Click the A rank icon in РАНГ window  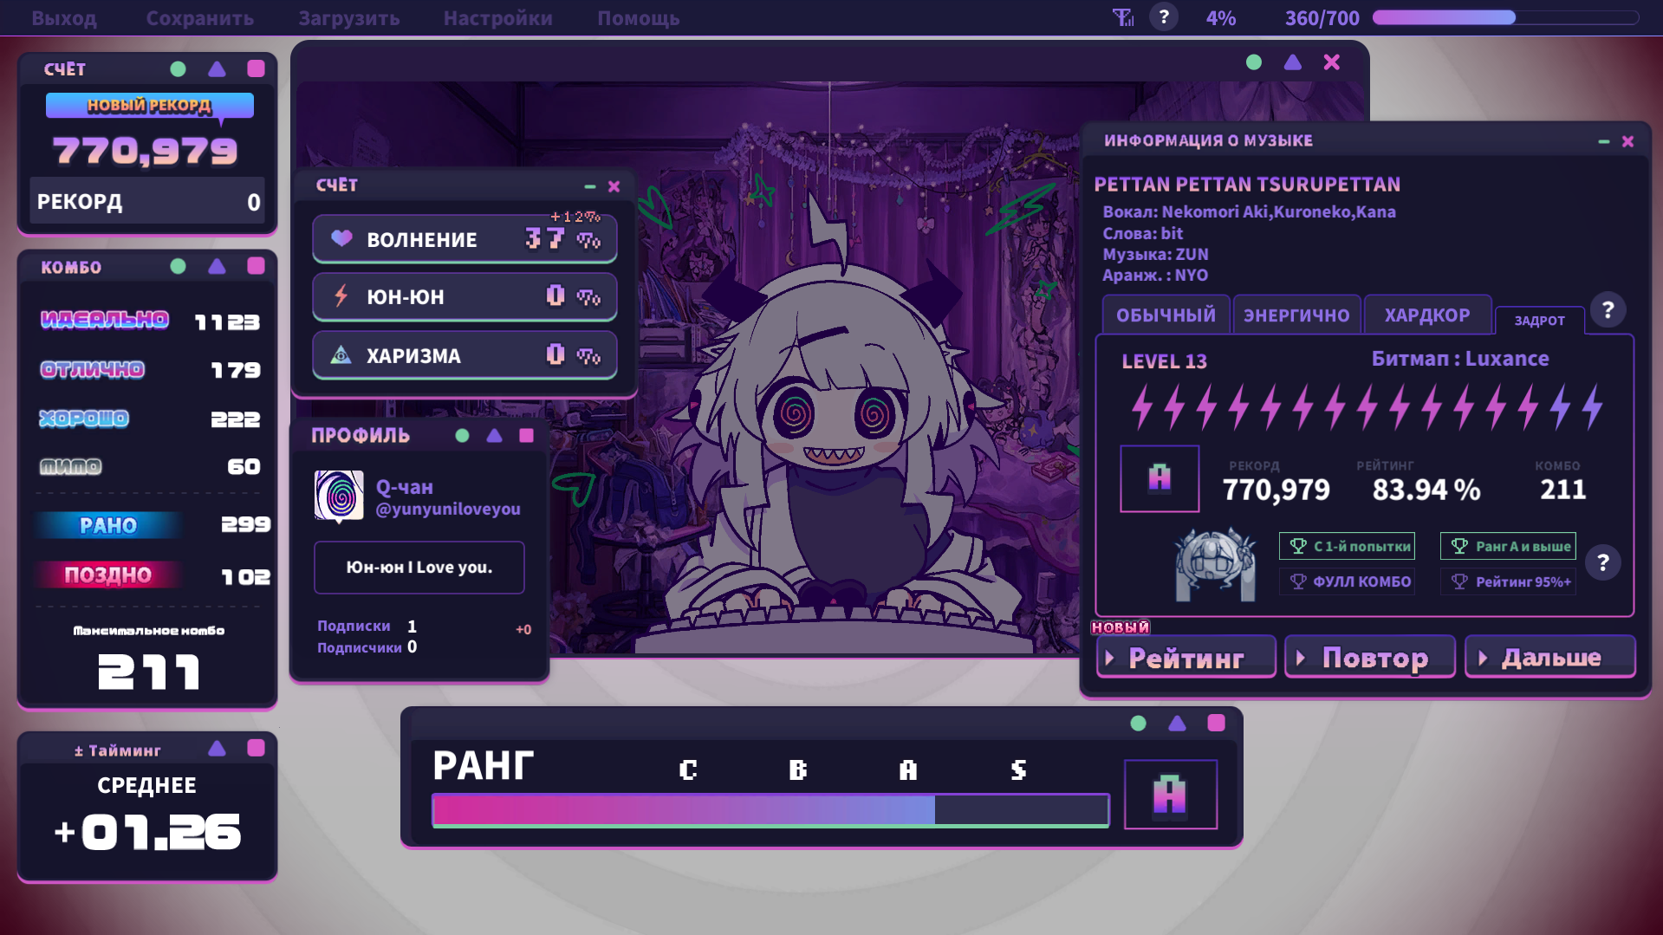pos(1170,795)
